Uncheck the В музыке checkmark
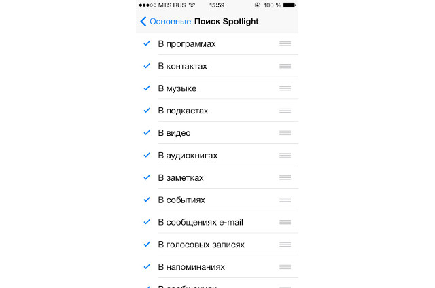The image size is (435, 288). [x=147, y=89]
